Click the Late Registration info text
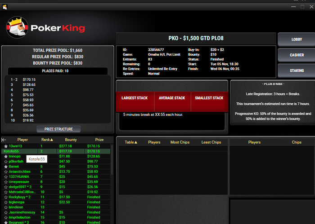This screenshot has width=315, height=224. click(x=273, y=94)
